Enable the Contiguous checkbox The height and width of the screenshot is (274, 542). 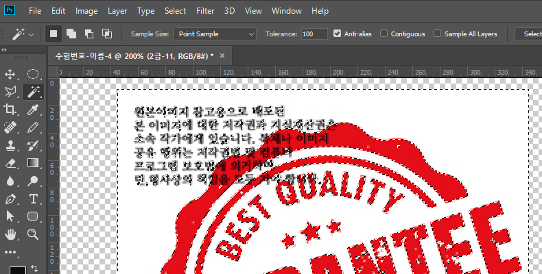pyautogui.click(x=384, y=34)
